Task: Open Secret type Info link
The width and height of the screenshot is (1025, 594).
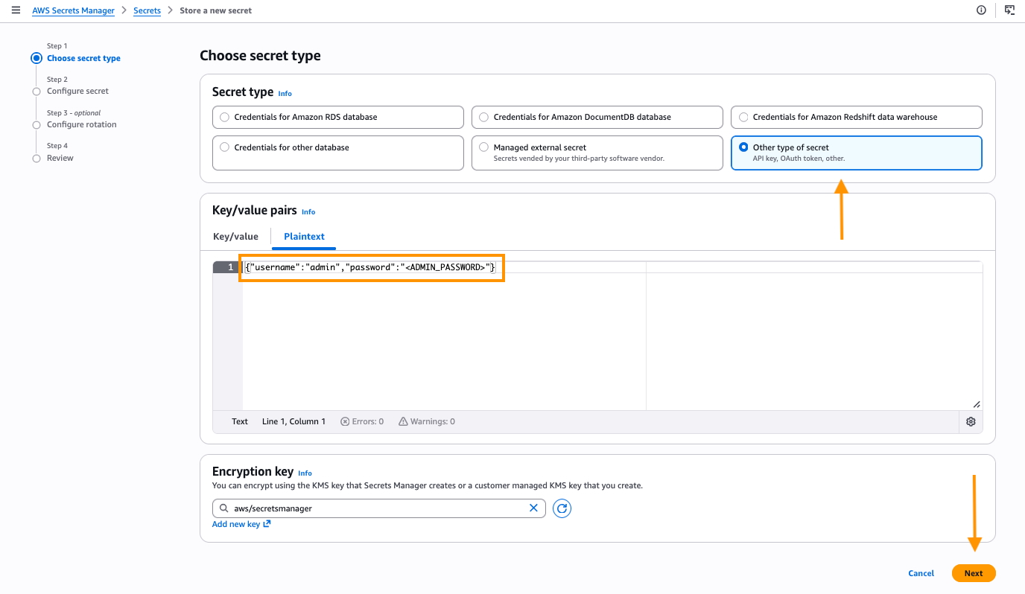Action: click(x=285, y=94)
